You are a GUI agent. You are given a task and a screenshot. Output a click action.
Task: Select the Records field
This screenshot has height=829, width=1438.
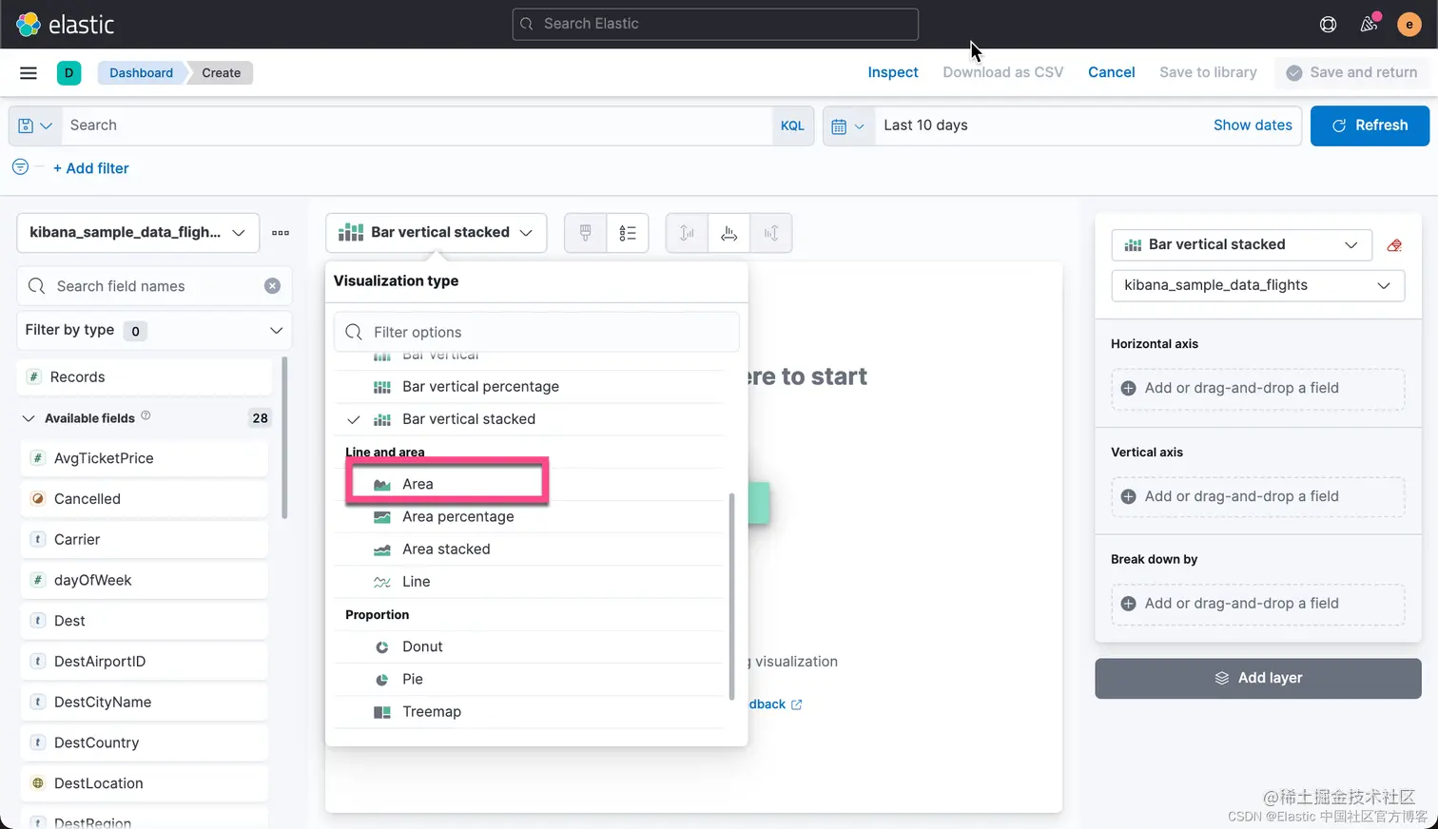145,377
